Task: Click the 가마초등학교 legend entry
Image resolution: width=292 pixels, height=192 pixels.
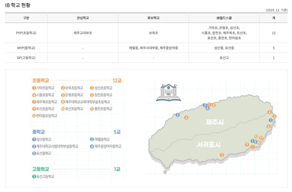Action: coord(43,88)
